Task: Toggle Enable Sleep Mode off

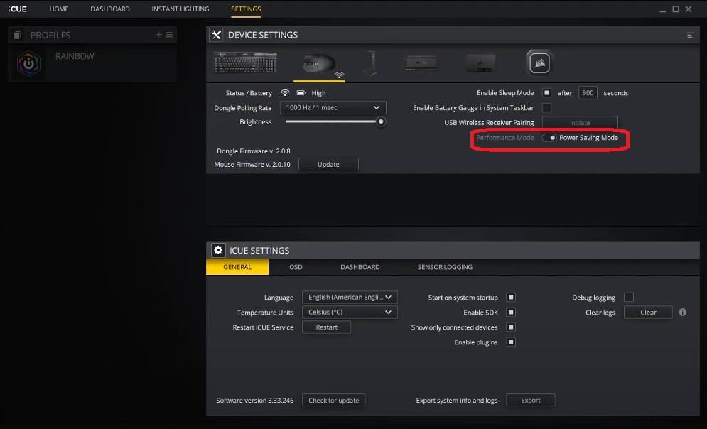Action: click(545, 92)
